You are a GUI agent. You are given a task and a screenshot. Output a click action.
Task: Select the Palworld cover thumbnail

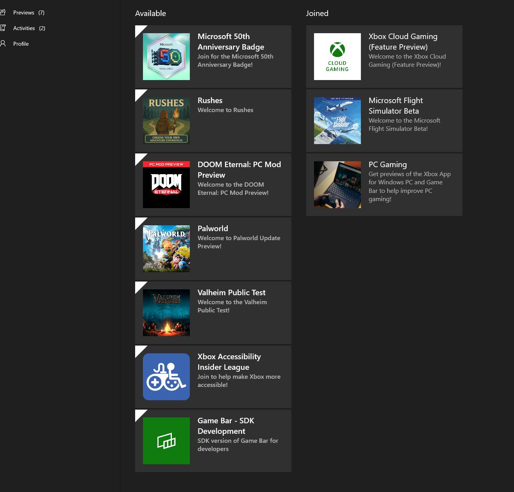click(166, 249)
